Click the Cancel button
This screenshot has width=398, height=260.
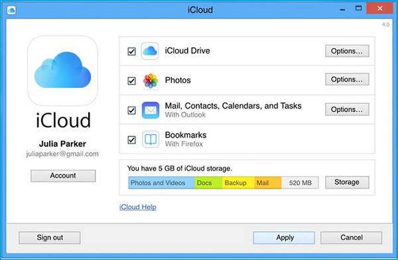click(x=352, y=238)
